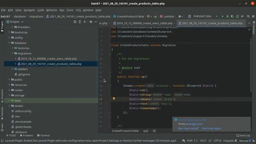Image resolution: width=256 pixels, height=144 pixels.
Task: Click the Darcula theme status bar widget
Action: click(244, 140)
